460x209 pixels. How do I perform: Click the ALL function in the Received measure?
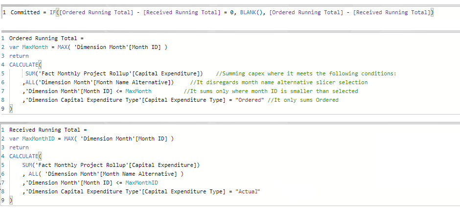pos(33,174)
